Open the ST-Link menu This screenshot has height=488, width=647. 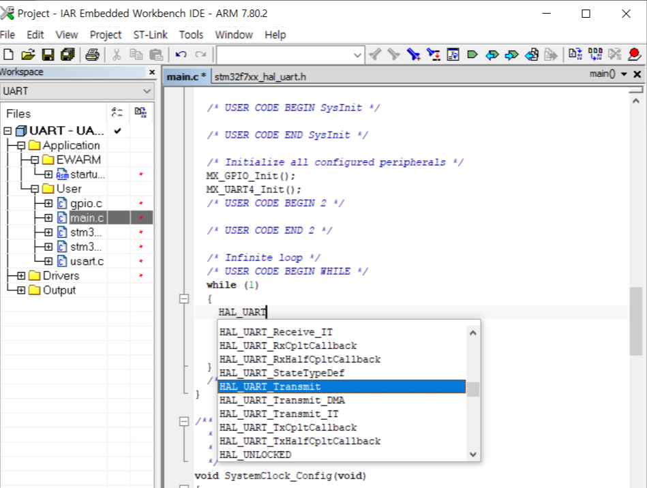(x=150, y=35)
